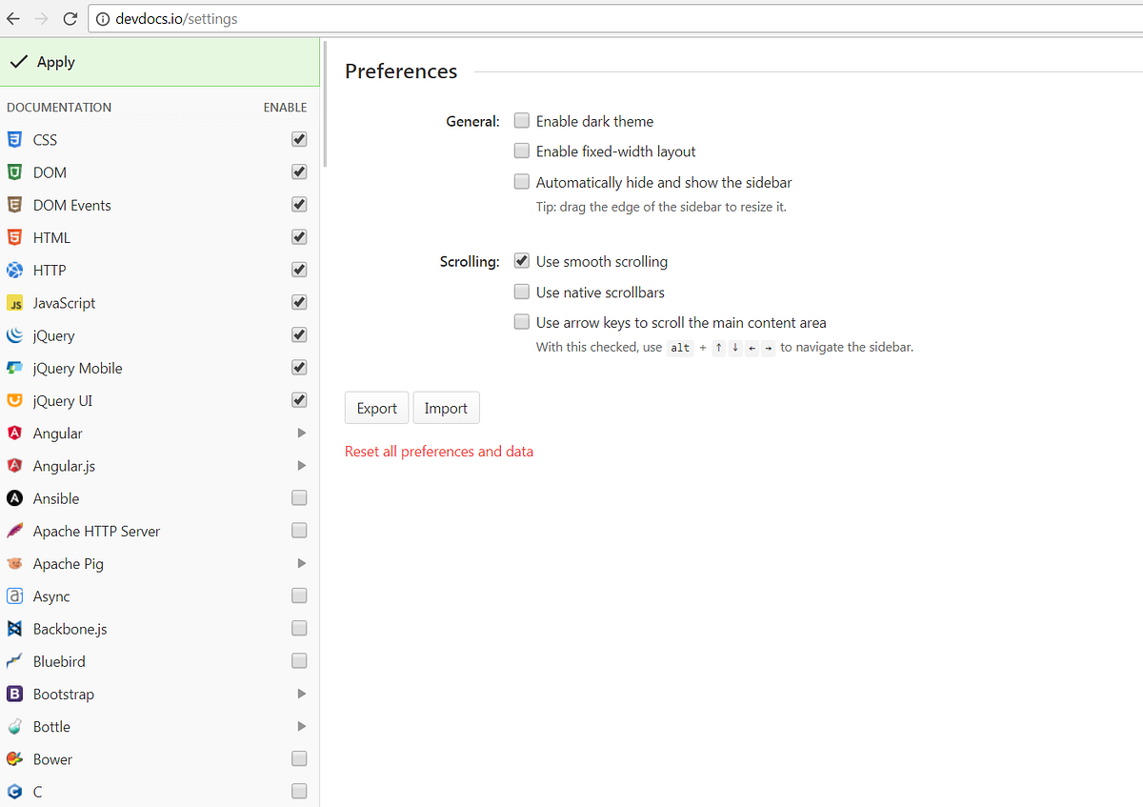Select the Backbone.js documentation icon

point(14,628)
